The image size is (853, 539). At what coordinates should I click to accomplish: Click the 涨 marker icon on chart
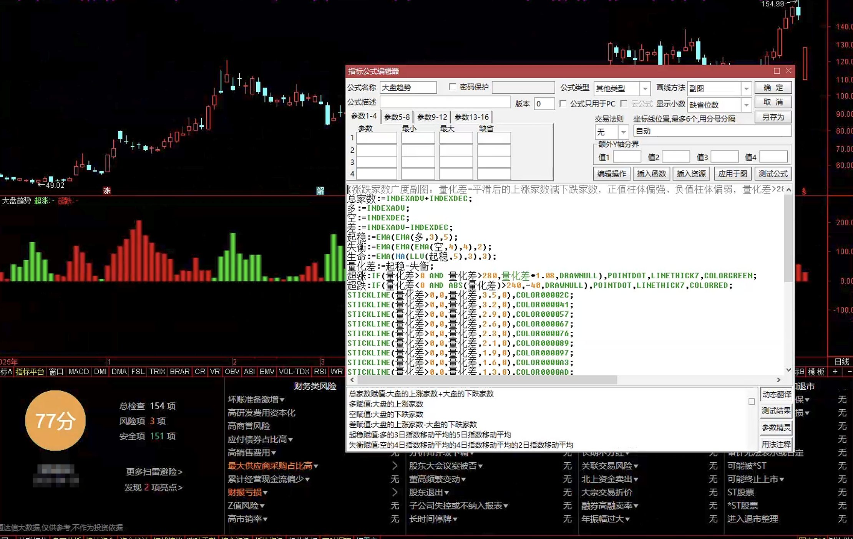(x=107, y=190)
